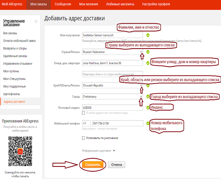This screenshot has height=179, width=221.
Task: Switch to Мои заказы tab
Action: coord(39,4)
